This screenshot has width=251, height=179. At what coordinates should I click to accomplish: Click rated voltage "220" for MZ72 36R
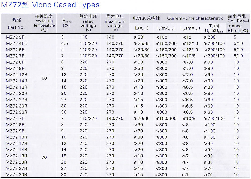point(84,112)
